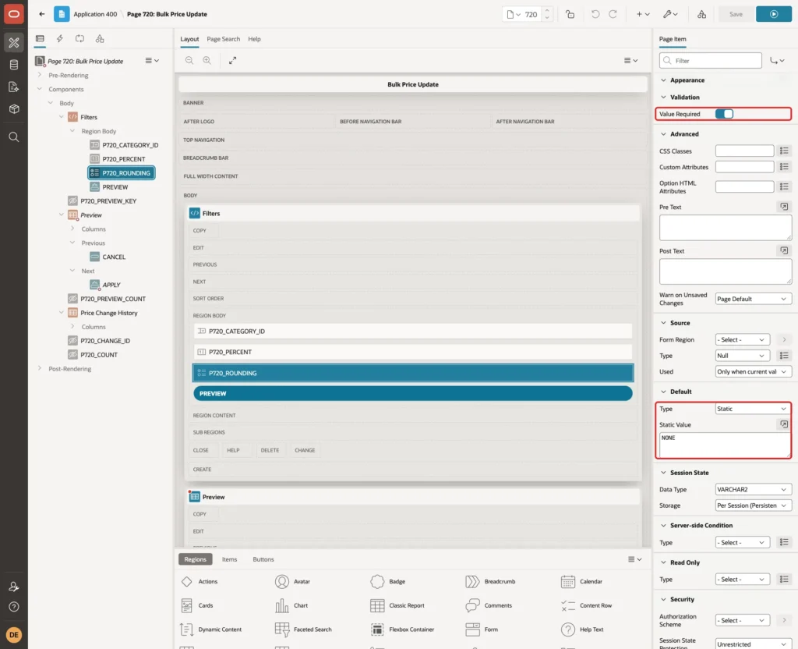Redo the last change
The image size is (798, 649).
point(613,14)
